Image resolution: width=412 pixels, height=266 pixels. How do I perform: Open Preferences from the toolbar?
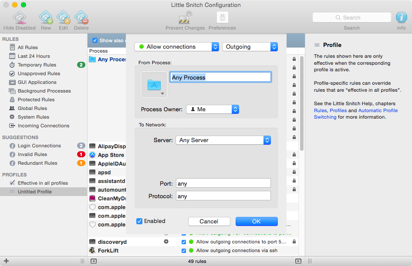pyautogui.click(x=222, y=18)
